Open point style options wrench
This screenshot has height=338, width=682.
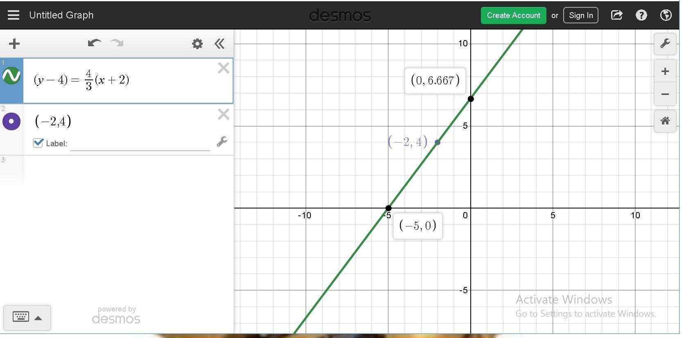click(x=222, y=142)
